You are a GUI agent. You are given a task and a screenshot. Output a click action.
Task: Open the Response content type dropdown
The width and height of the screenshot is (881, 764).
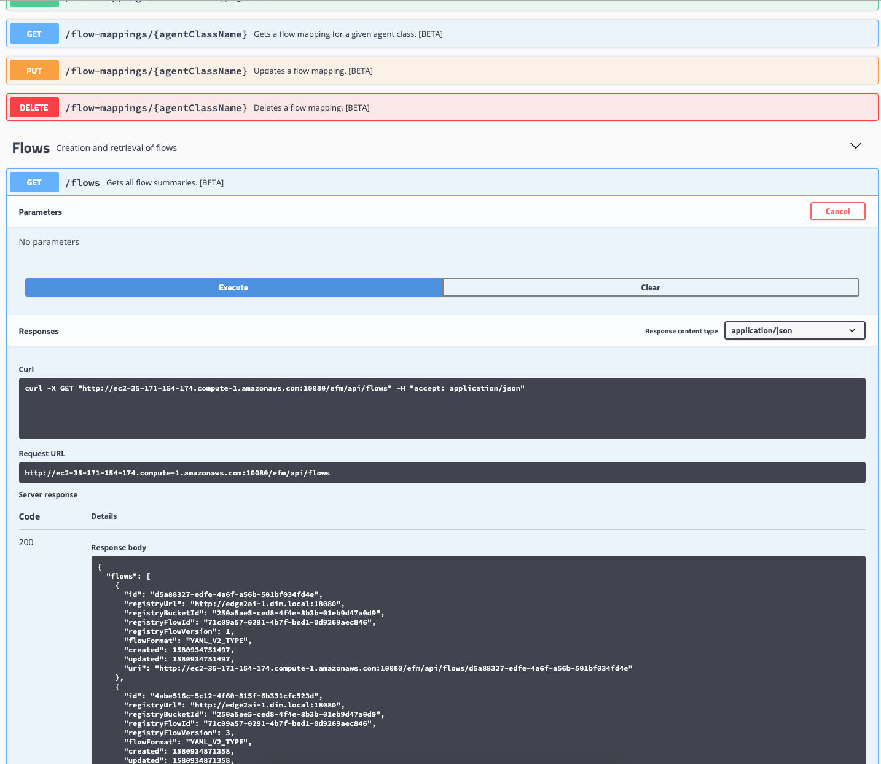[x=794, y=330]
